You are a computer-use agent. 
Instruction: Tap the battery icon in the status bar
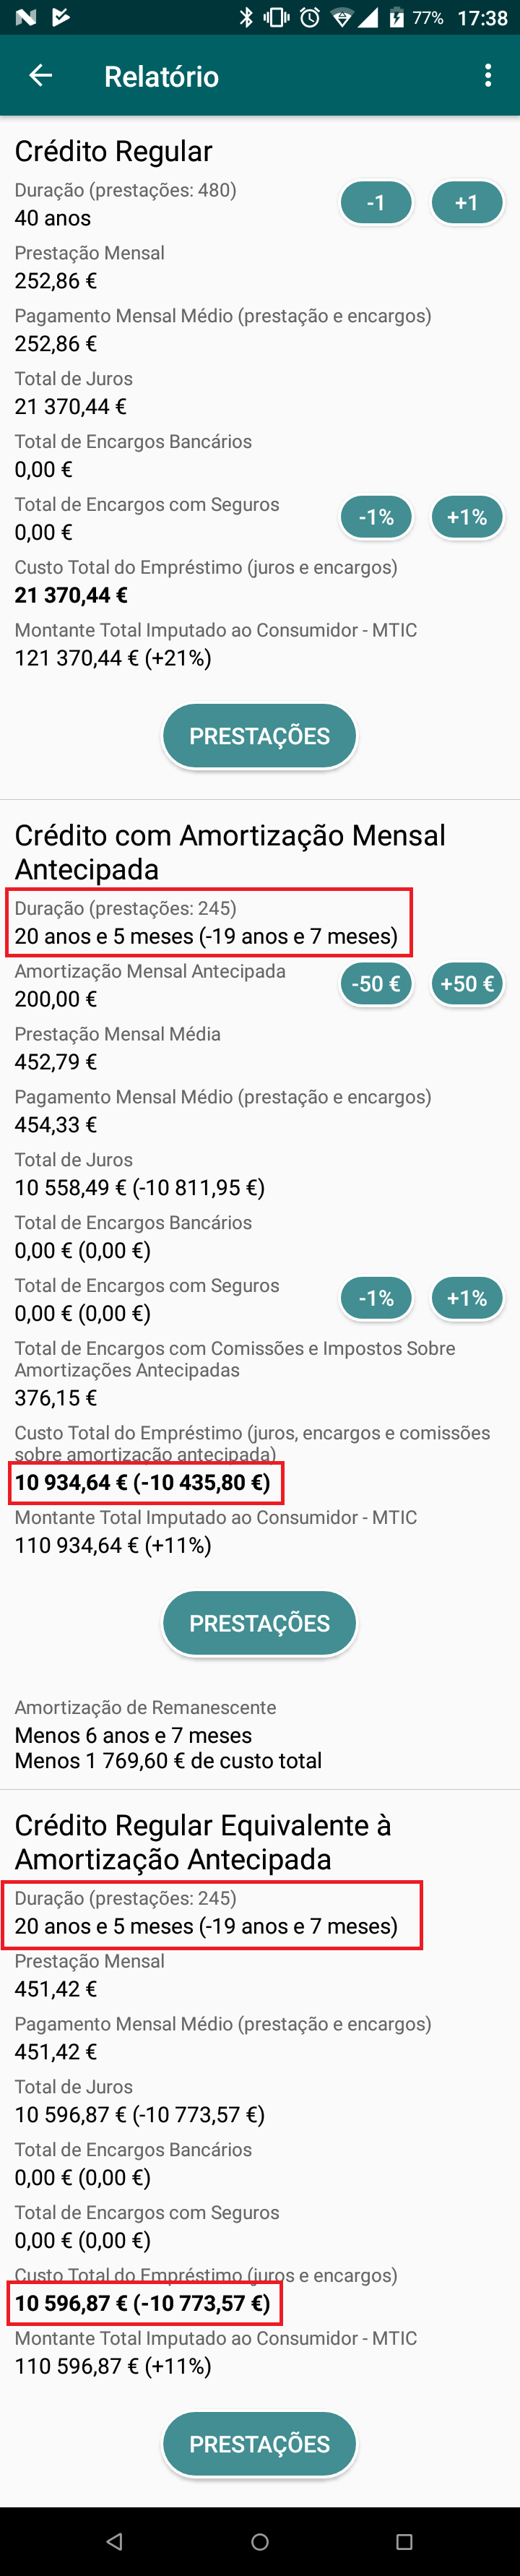point(396,18)
